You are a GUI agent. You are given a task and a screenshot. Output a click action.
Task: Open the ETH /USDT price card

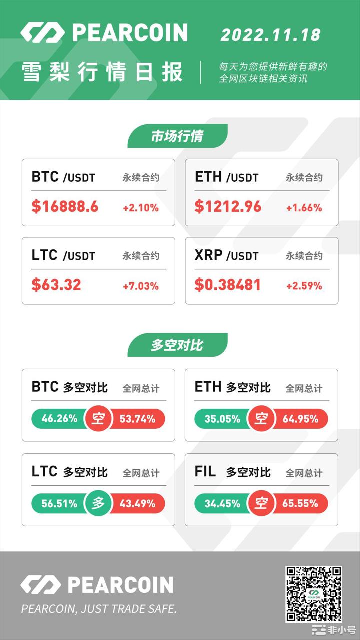261,192
